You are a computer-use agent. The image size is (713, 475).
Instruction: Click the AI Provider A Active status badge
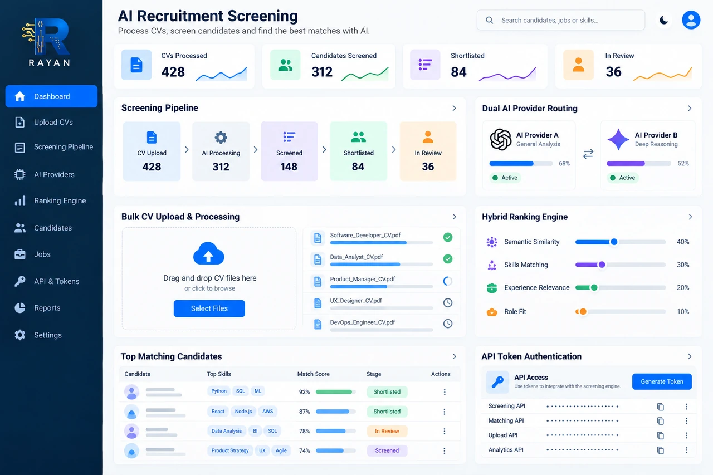click(x=506, y=178)
